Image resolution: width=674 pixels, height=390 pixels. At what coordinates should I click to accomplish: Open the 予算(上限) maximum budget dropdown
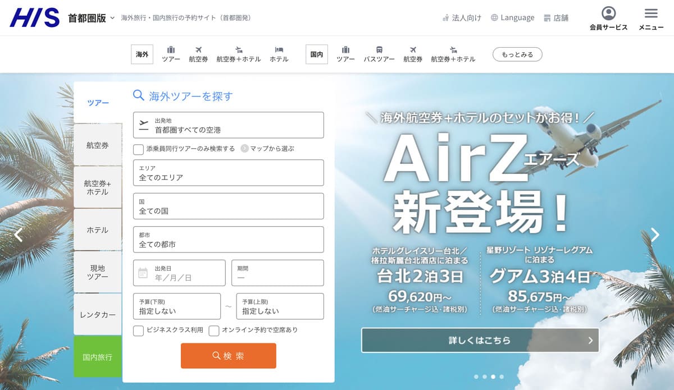click(x=280, y=306)
